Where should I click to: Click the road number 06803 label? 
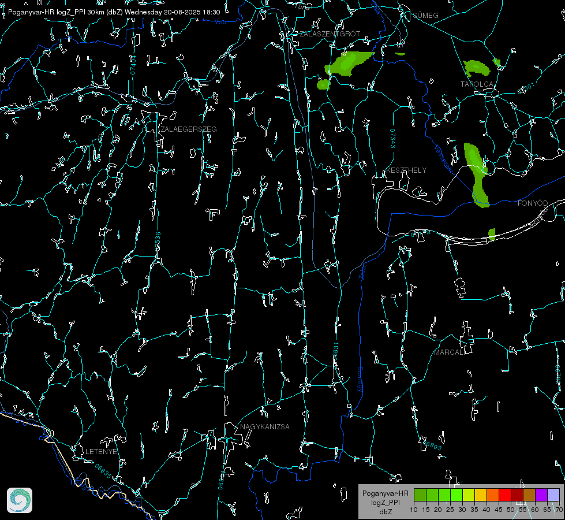pyautogui.click(x=433, y=445)
